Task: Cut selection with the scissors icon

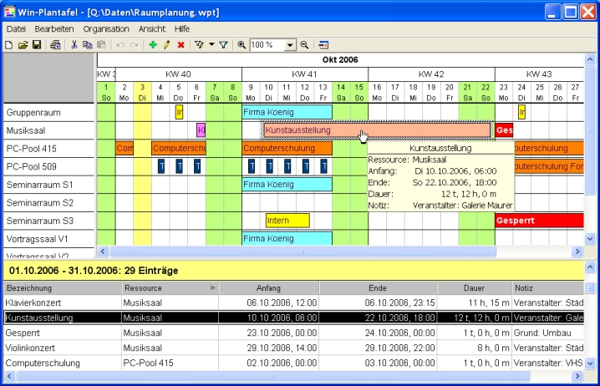Action: (x=74, y=44)
